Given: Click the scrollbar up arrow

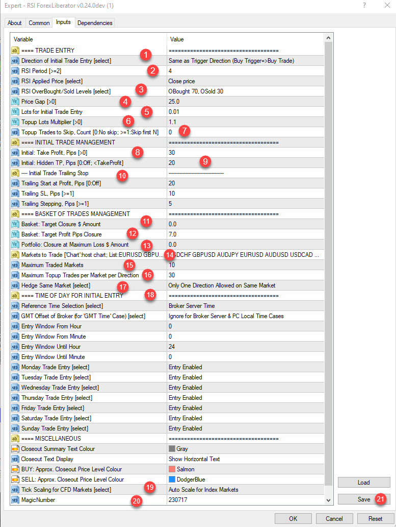Looking at the screenshot, I should 329,38.
